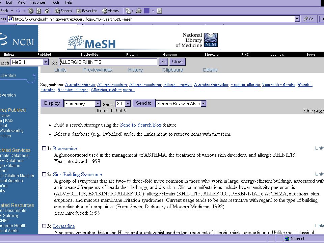Viewport: 324px width, 243px height.
Task: Open the Loratadine result link
Action: pyautogui.click(x=64, y=226)
